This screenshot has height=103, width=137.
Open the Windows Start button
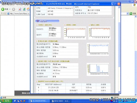[x=6, y=101]
